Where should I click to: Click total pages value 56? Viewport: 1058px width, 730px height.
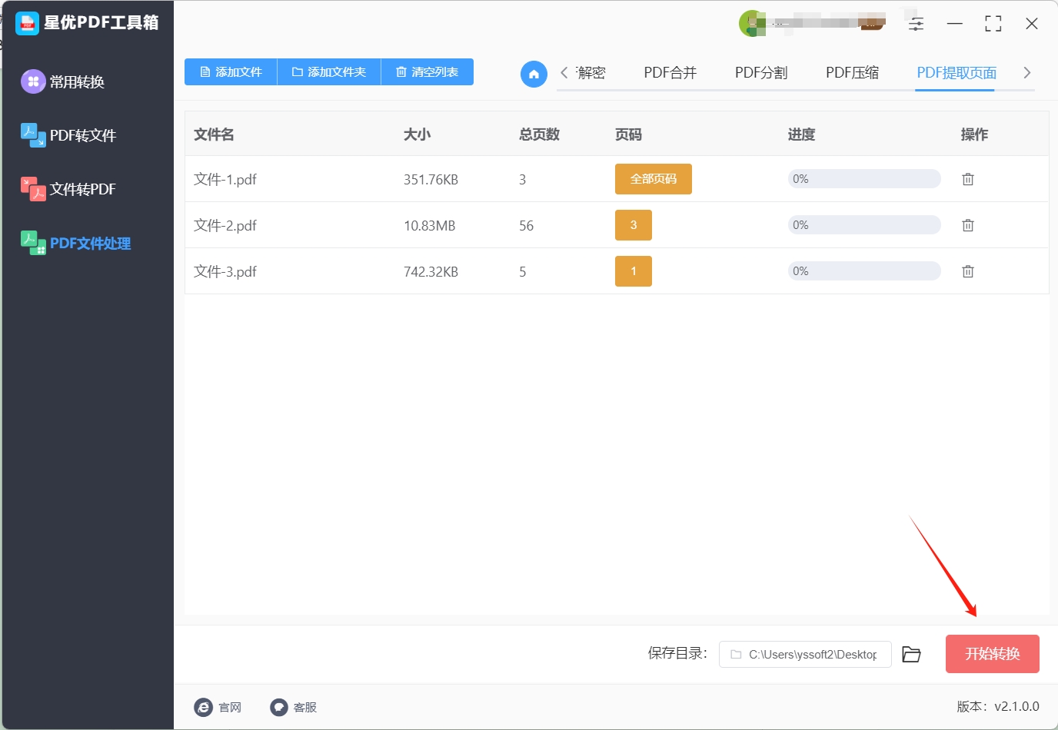(526, 226)
